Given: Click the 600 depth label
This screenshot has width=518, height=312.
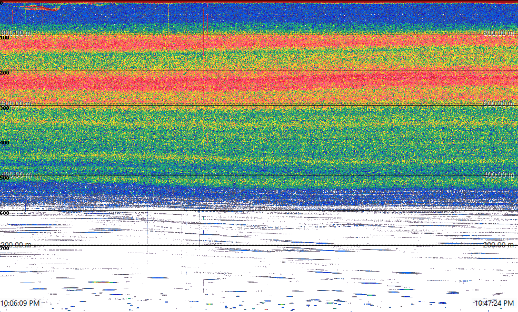Looking at the screenshot, I should point(5,213).
